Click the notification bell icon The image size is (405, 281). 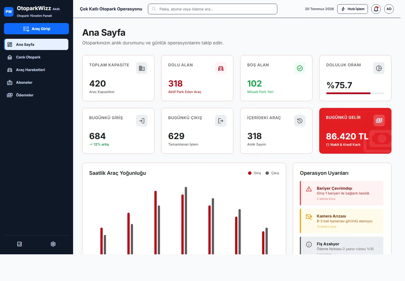pos(376,9)
